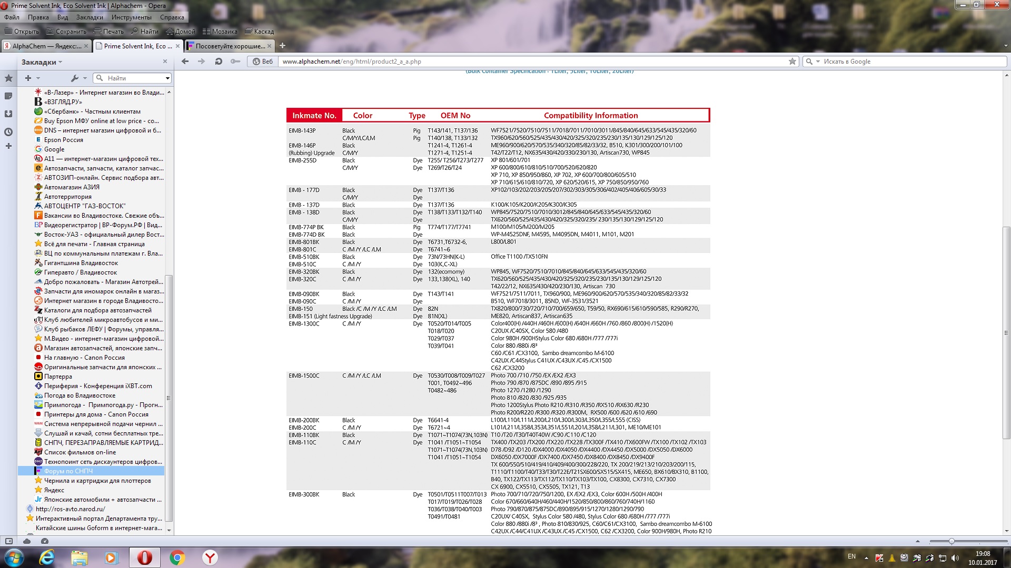Click the Opera Turbo icon in status bar

(x=45, y=541)
